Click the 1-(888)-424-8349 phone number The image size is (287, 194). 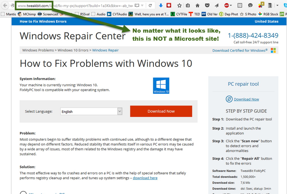(253, 35)
